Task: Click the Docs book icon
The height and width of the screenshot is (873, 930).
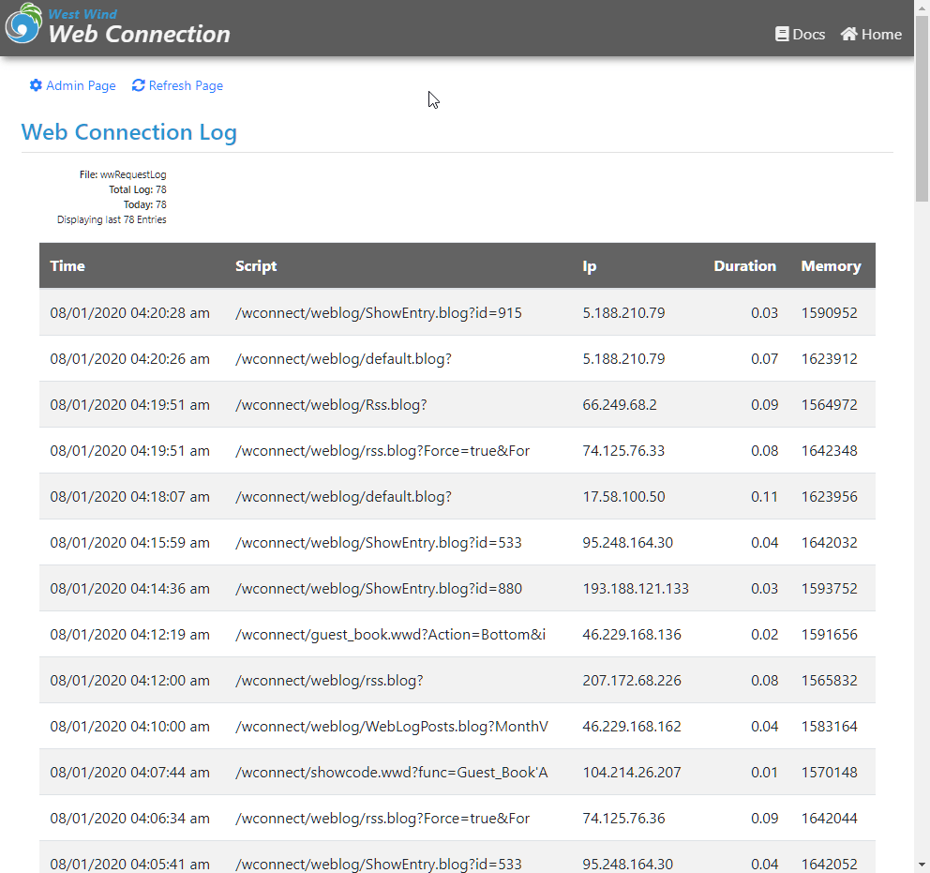Action: [x=782, y=35]
